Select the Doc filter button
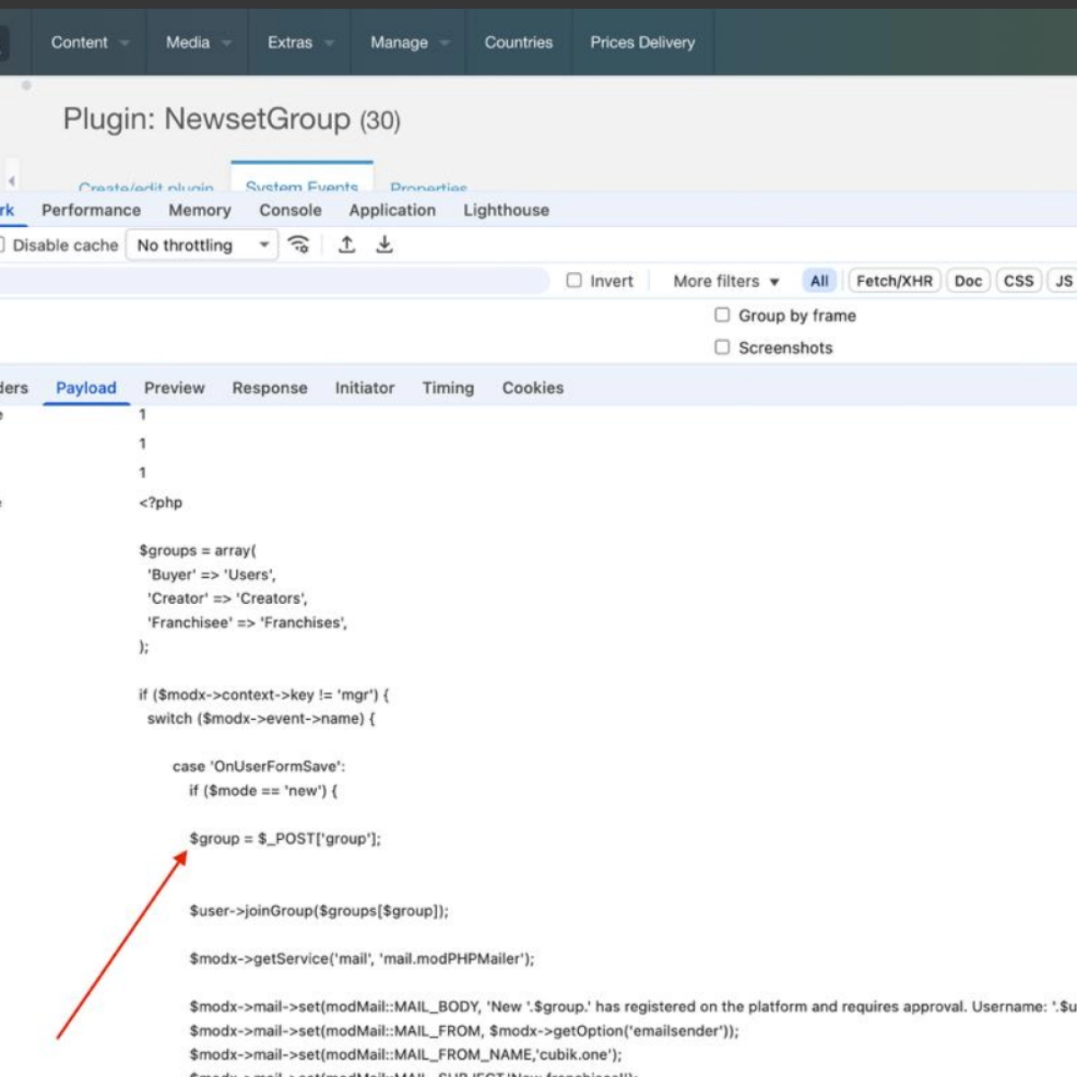 click(968, 281)
